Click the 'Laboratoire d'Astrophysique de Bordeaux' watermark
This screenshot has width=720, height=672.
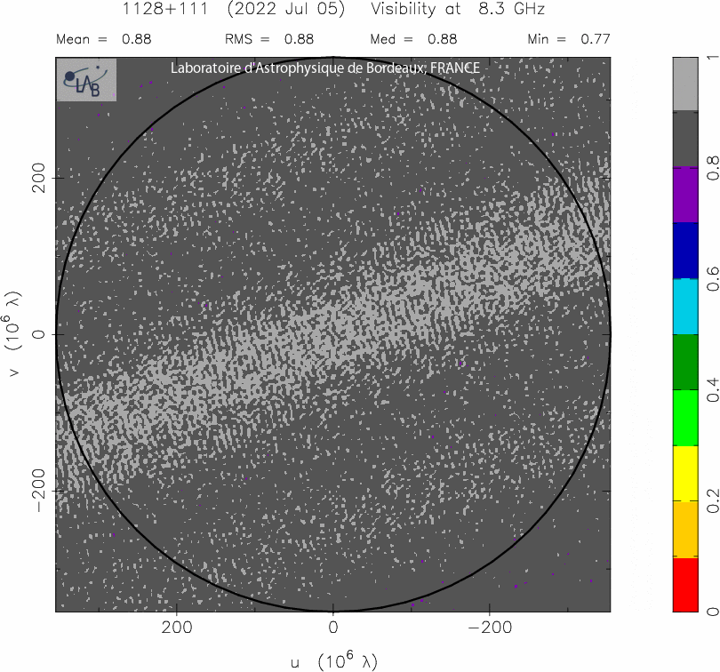tap(326, 68)
